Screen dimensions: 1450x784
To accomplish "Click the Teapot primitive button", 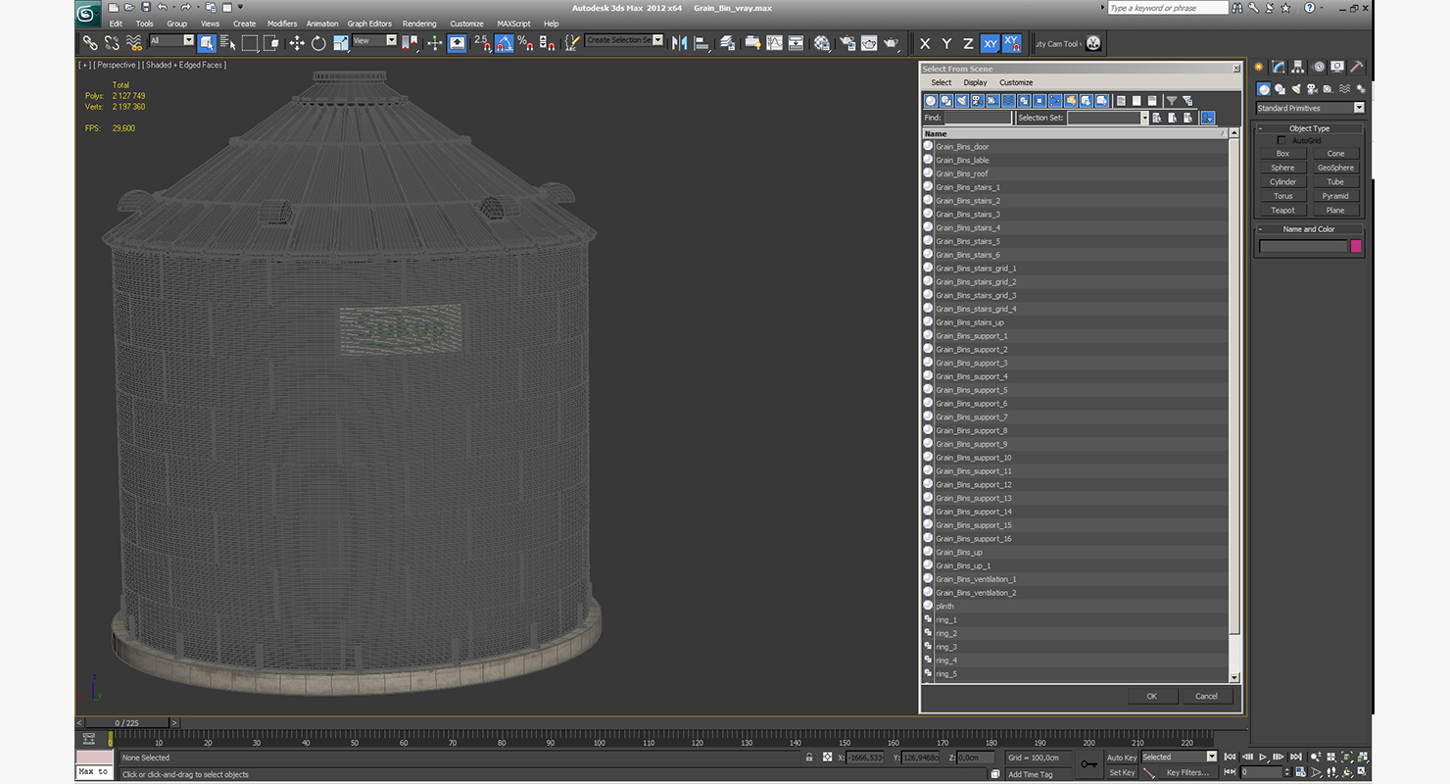I will (x=1282, y=210).
